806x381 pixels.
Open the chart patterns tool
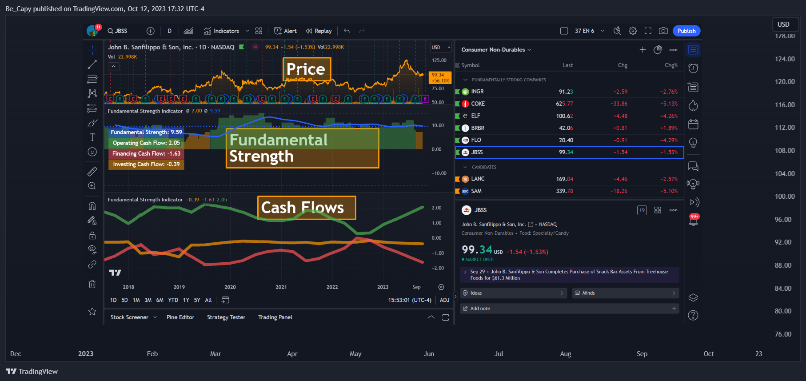pos(92,93)
